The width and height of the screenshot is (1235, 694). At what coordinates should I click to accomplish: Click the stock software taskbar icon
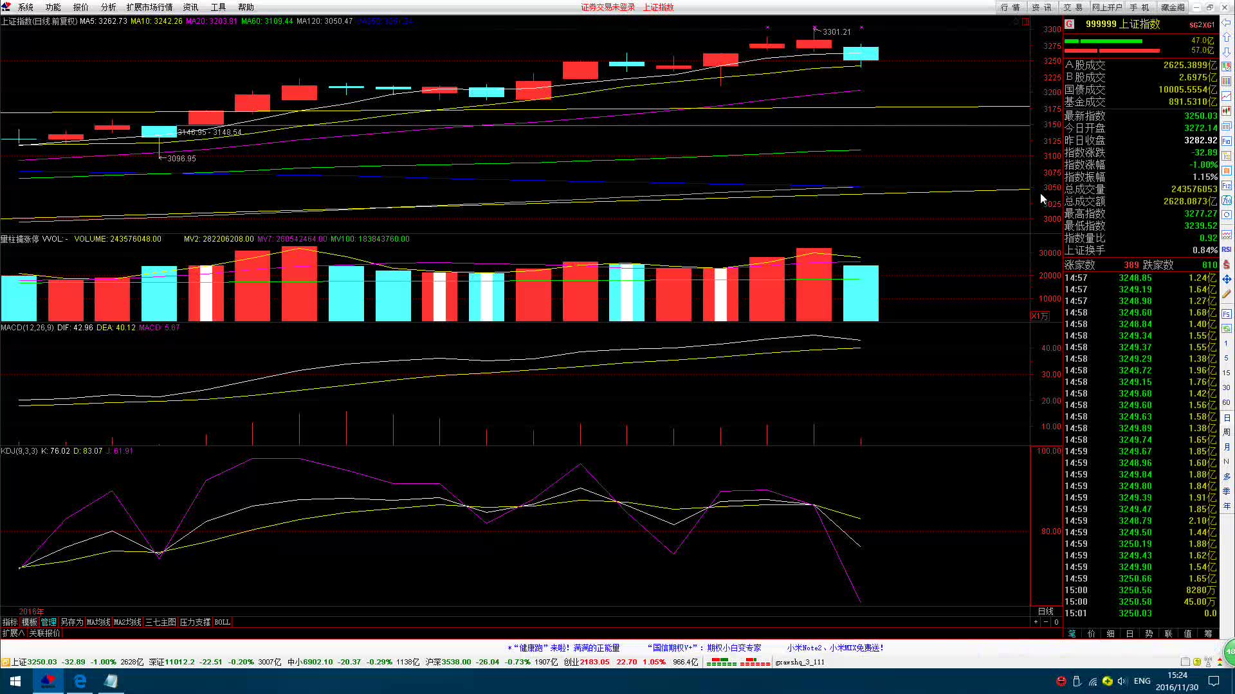click(48, 681)
